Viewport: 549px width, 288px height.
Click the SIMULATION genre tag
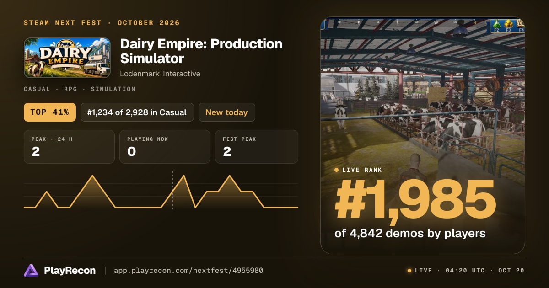tap(113, 89)
